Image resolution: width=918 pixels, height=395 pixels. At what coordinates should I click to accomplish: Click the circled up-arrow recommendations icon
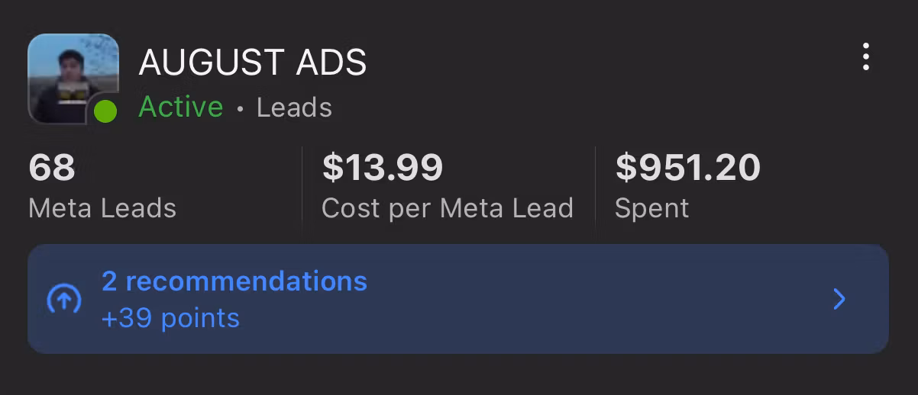(64, 299)
